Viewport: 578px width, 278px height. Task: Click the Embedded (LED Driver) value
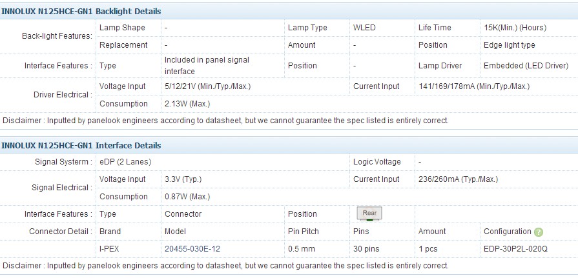pyautogui.click(x=526, y=66)
